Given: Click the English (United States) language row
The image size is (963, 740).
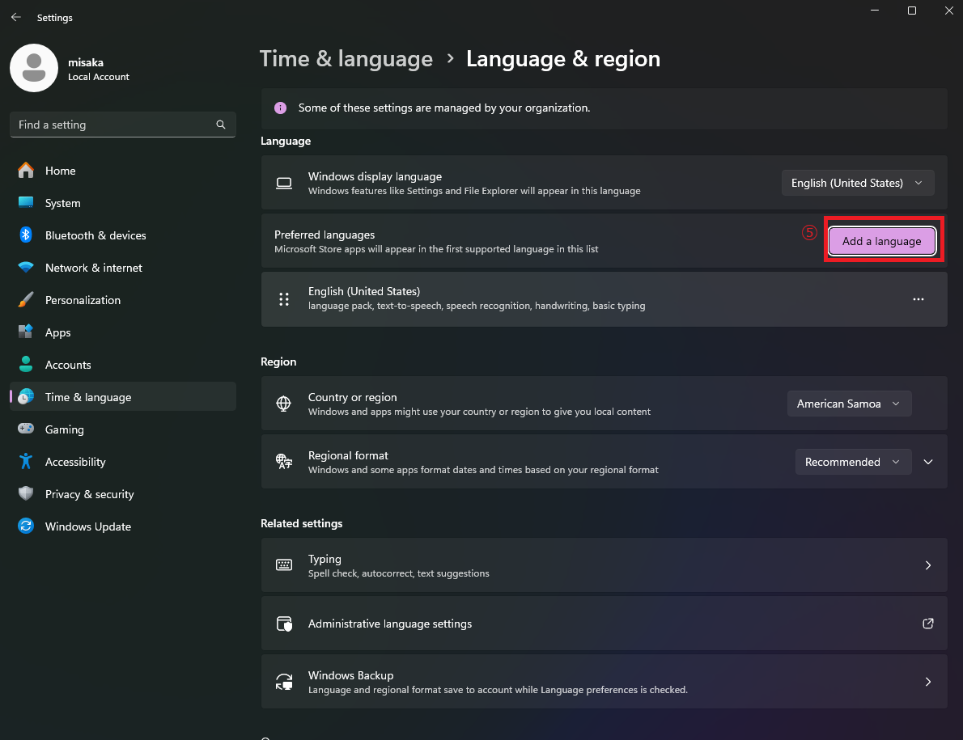Looking at the screenshot, I should (x=604, y=299).
